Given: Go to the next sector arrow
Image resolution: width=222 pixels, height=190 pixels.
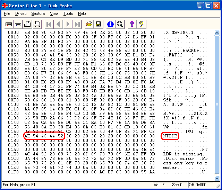Looking at the screenshot, I should [68, 24].
